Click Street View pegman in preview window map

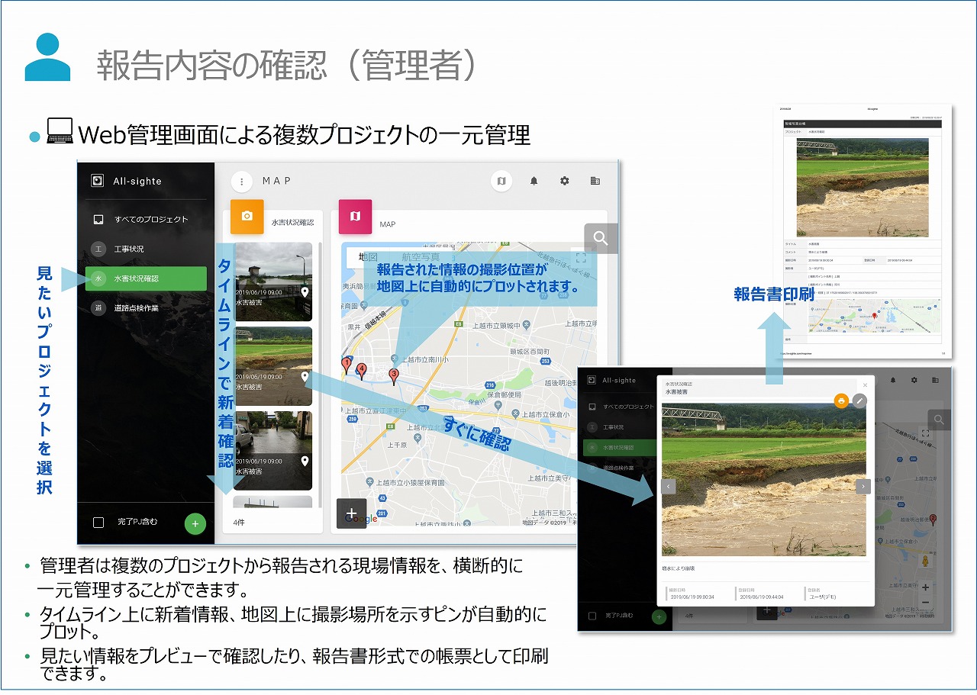coord(927,561)
